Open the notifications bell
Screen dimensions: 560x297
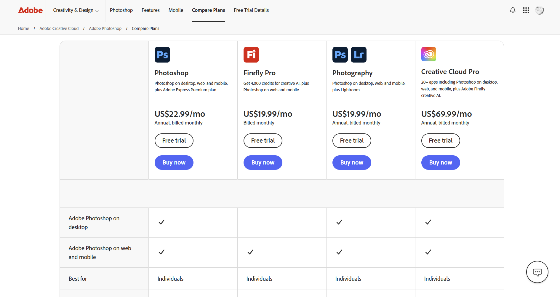point(512,10)
